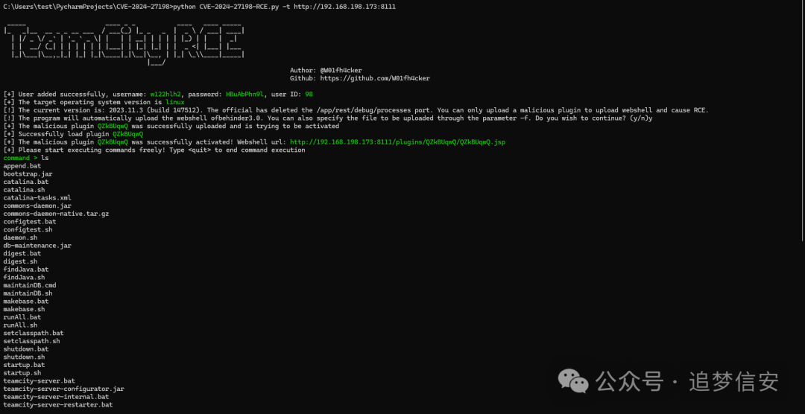805x414 pixels.
Task: Click the file name append.bat
Action: 22,166
